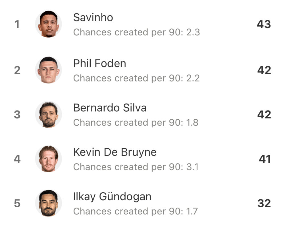This screenshot has width=291, height=229.
Task: Click chances created per 90: 1.7
Action: pyautogui.click(x=136, y=212)
